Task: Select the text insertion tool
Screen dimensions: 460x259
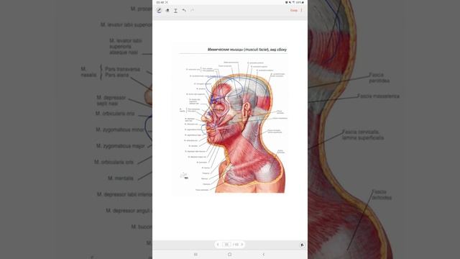Action: (175, 10)
